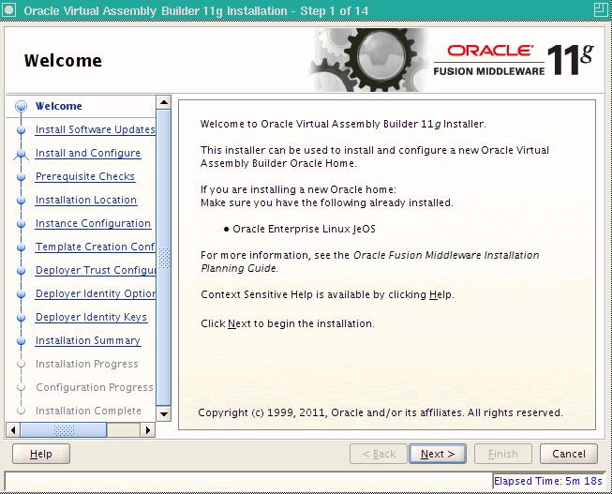Click the Next button
This screenshot has height=494, width=612.
coord(438,454)
